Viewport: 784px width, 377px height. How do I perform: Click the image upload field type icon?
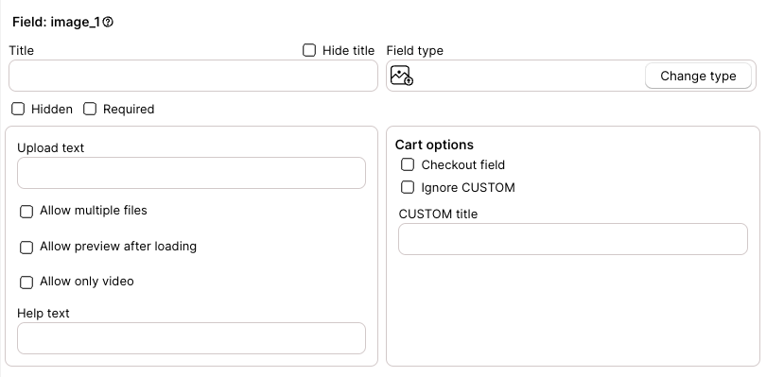tap(402, 76)
